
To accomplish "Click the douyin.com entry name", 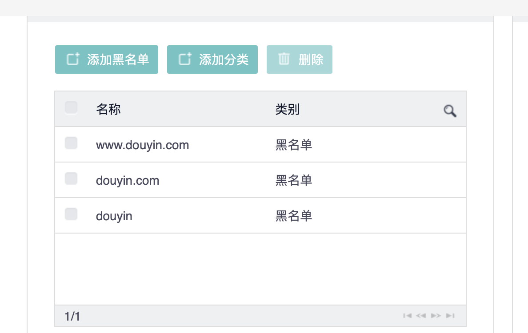I will 128,181.
